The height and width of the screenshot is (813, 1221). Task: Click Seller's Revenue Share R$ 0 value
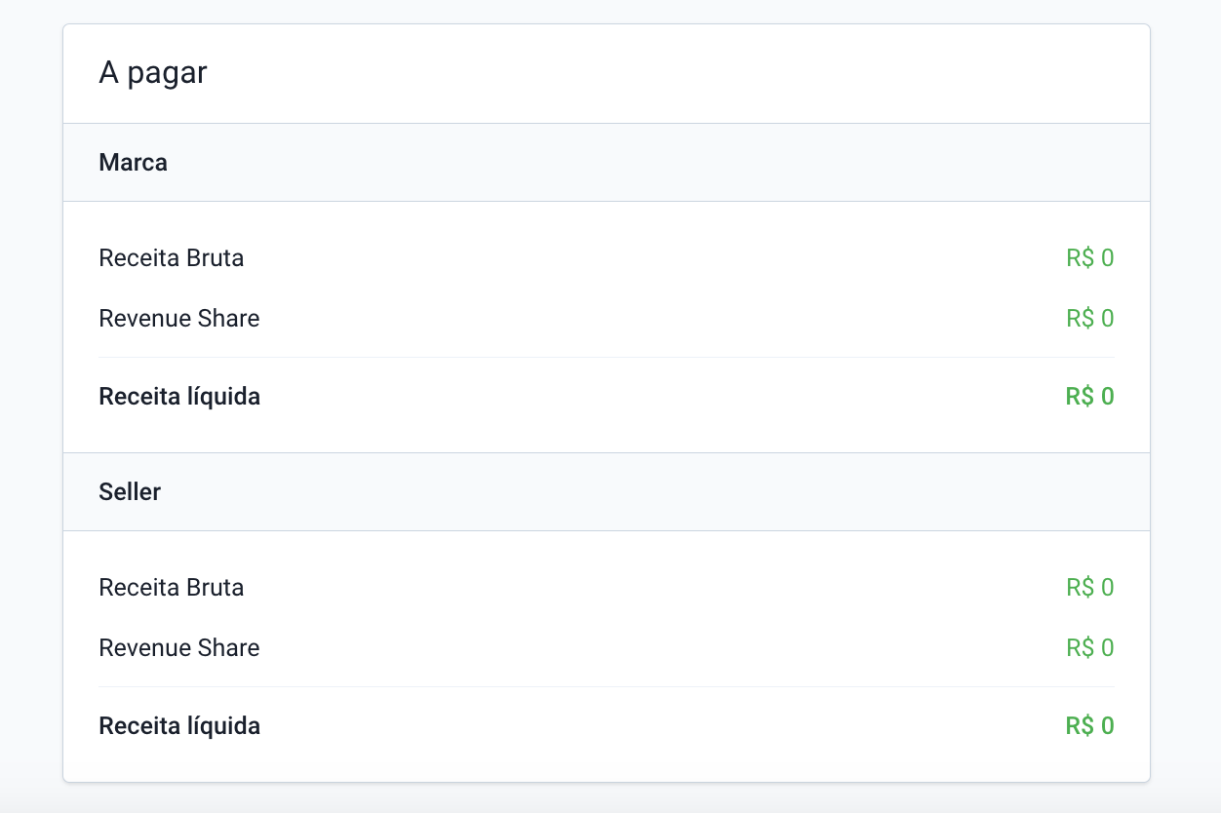(1089, 648)
